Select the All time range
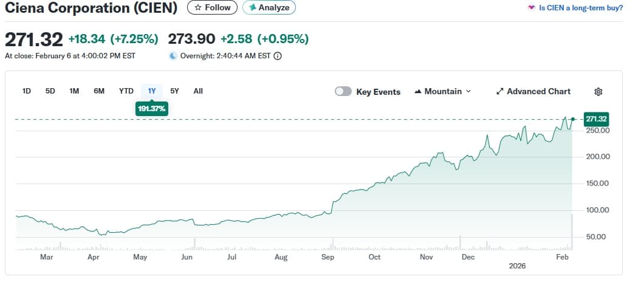This screenshot has height=282, width=633. point(198,91)
